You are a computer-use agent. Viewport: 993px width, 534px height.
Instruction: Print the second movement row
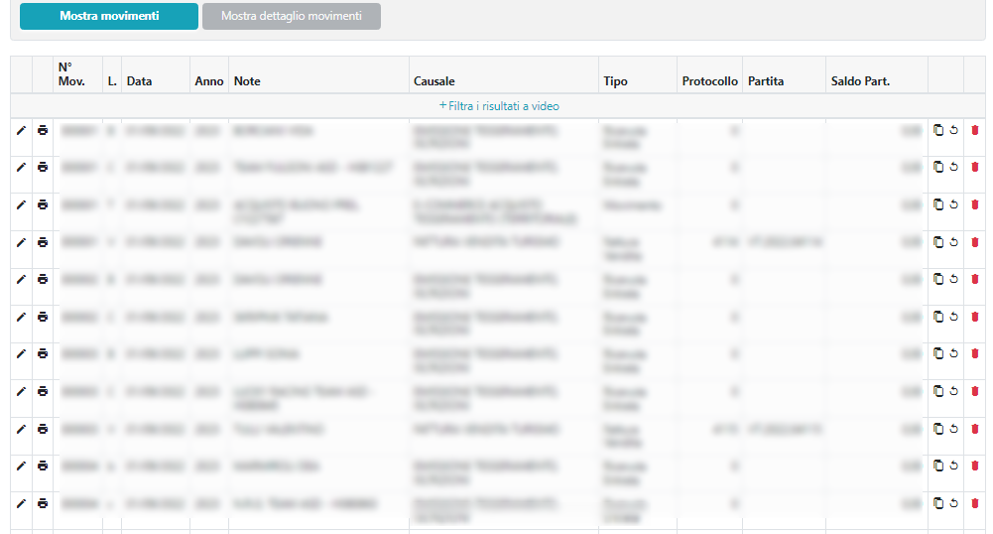43,167
